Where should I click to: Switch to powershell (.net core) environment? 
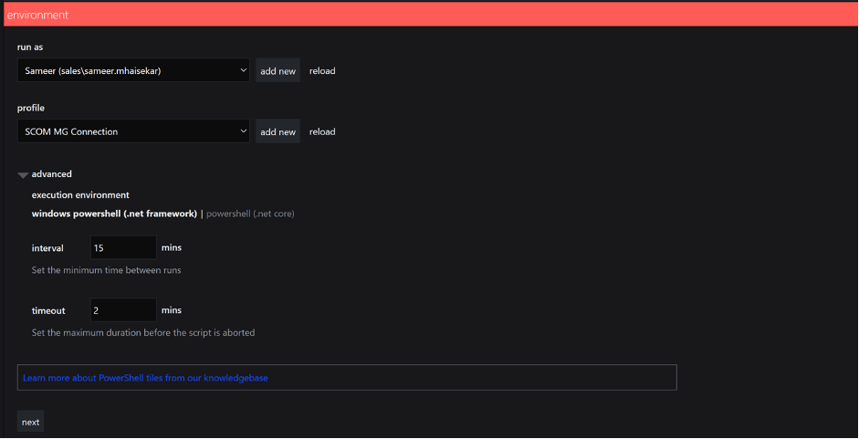click(x=250, y=214)
